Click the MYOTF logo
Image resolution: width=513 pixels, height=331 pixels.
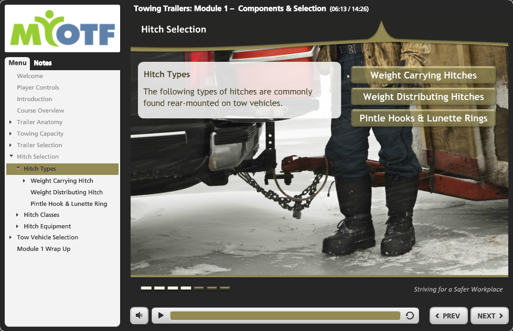[x=62, y=28]
